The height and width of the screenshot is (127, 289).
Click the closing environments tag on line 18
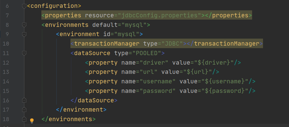68,119
